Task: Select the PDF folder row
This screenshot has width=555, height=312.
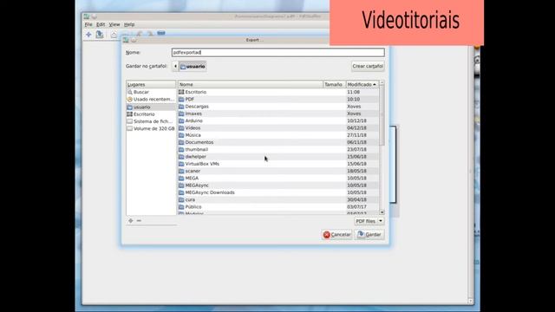Action: click(x=277, y=99)
